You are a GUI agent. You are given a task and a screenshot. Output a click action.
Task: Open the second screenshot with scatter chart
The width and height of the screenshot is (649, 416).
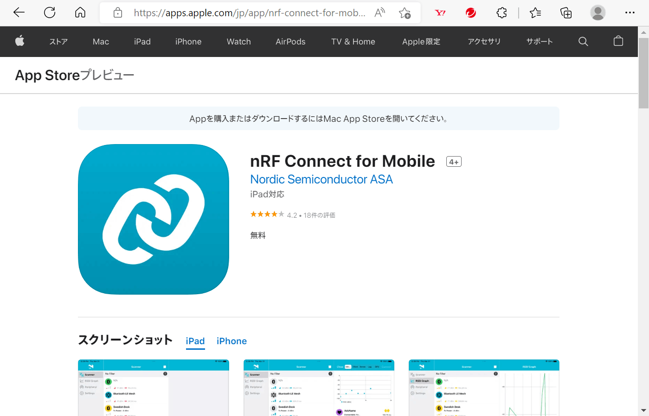[319, 387]
